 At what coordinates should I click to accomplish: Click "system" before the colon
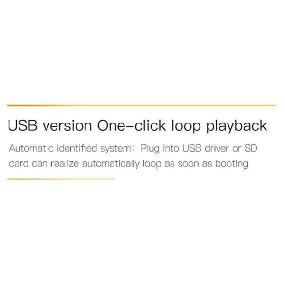point(115,149)
